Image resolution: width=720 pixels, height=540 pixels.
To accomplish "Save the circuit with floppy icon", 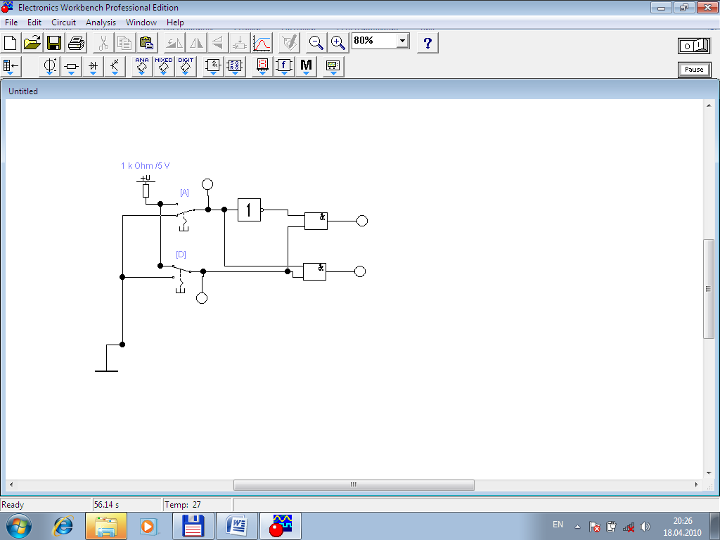I will [54, 43].
